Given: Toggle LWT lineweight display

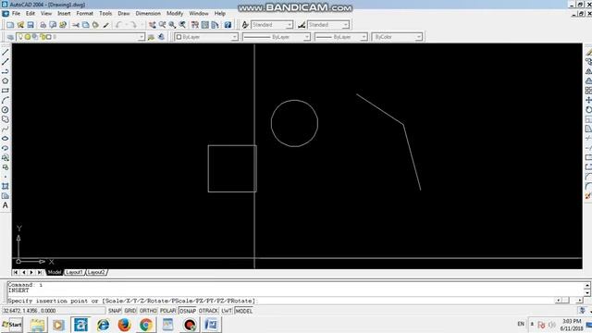Looking at the screenshot, I should [227, 311].
